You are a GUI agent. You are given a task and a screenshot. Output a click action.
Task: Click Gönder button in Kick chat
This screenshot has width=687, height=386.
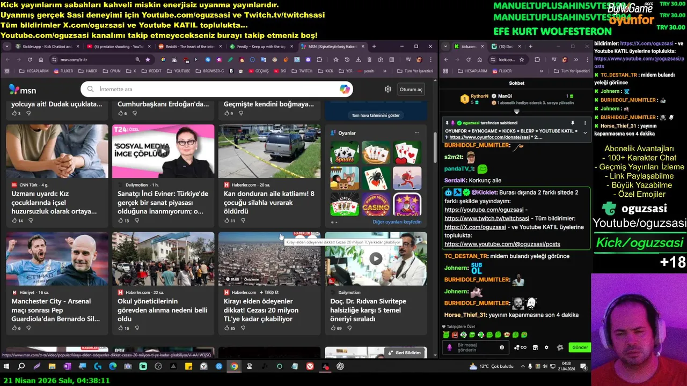(x=580, y=347)
